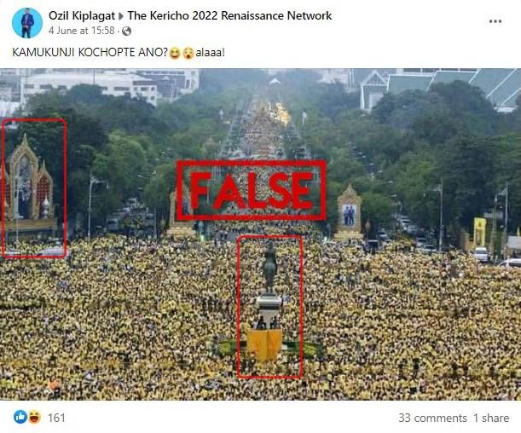Click the blue thumbs-up Like reaction icon
The height and width of the screenshot is (433, 521).
(x=20, y=417)
